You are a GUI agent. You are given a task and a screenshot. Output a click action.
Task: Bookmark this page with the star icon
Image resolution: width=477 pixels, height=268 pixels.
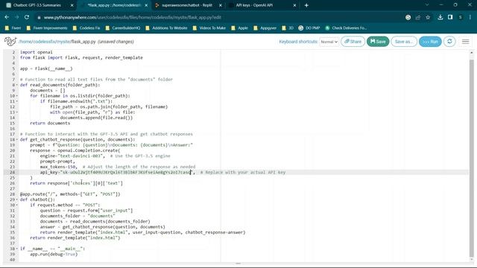pos(428,17)
